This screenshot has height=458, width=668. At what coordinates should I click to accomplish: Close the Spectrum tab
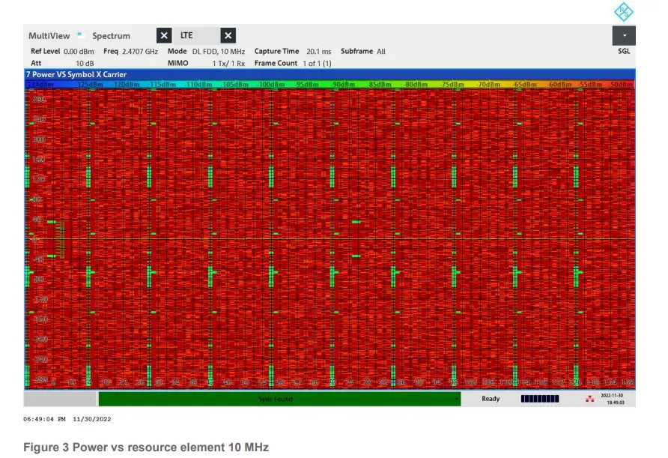[164, 35]
